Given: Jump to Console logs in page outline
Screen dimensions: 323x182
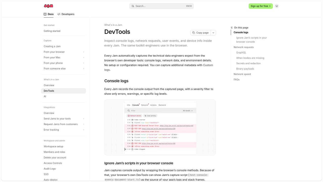Looking at the screenshot, I should tap(241, 32).
